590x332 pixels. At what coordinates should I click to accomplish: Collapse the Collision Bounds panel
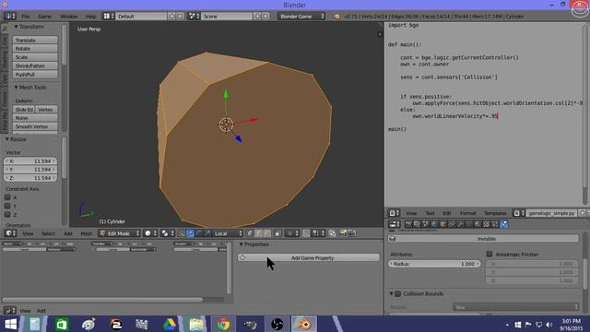coord(391,293)
